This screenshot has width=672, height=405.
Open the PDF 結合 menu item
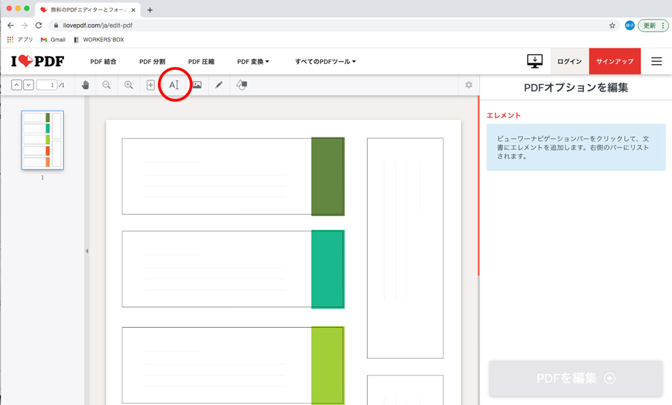tap(103, 62)
